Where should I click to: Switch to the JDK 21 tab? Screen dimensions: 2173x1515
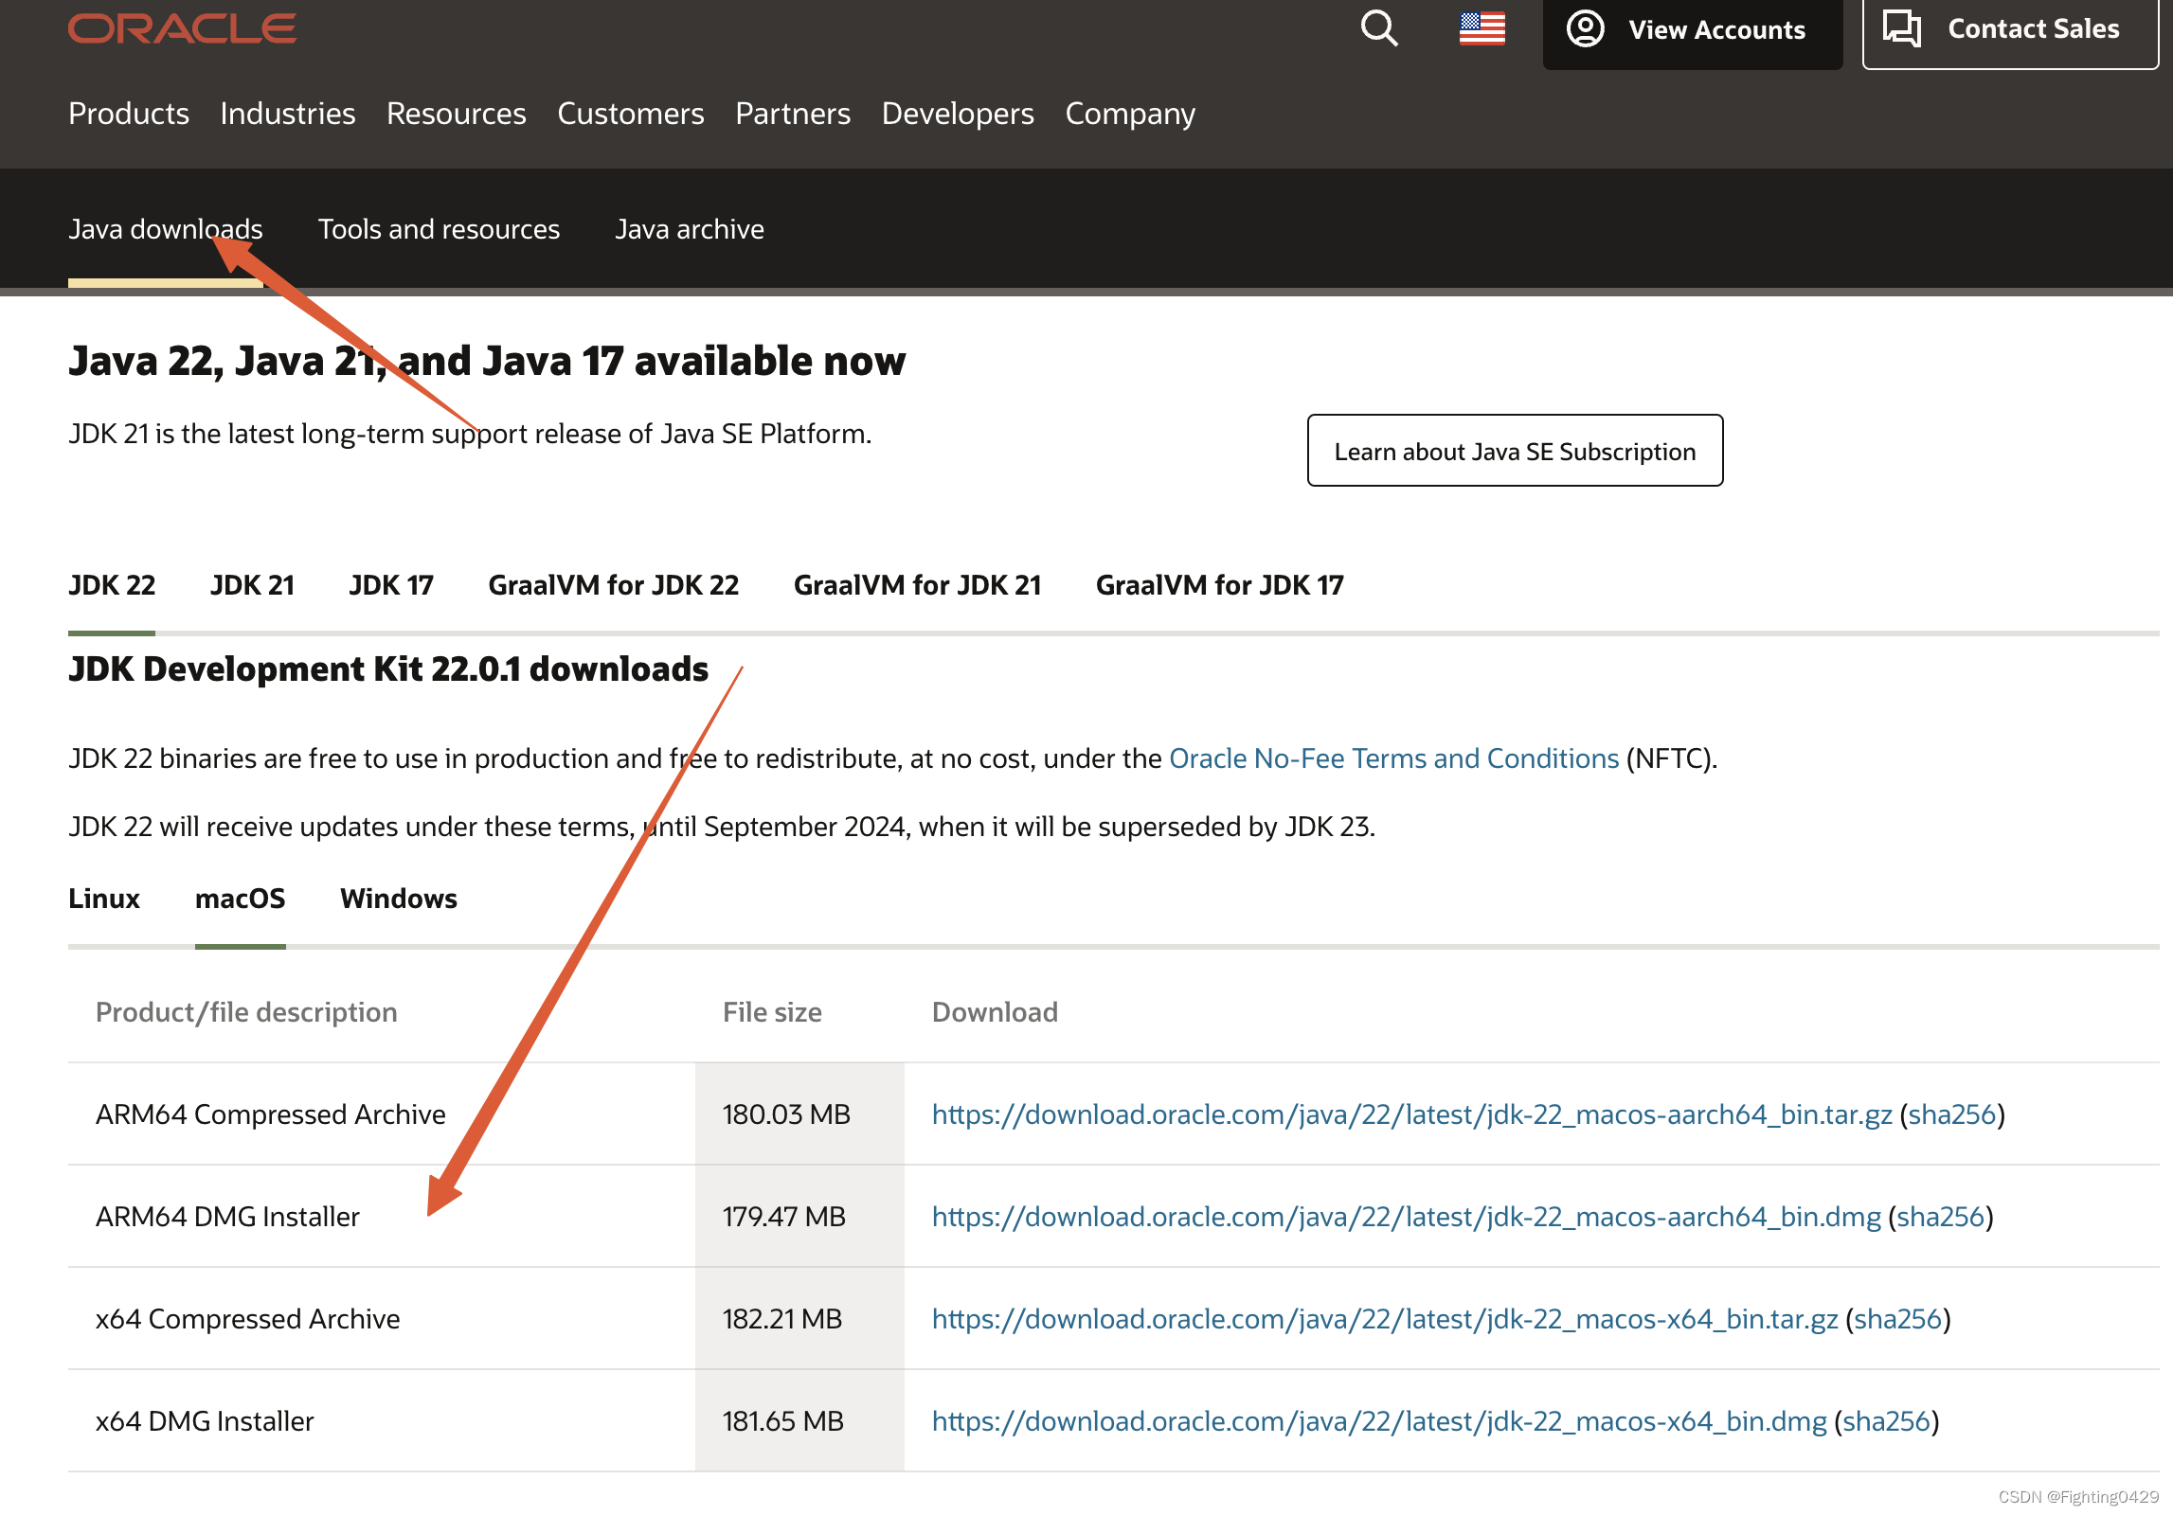252,585
